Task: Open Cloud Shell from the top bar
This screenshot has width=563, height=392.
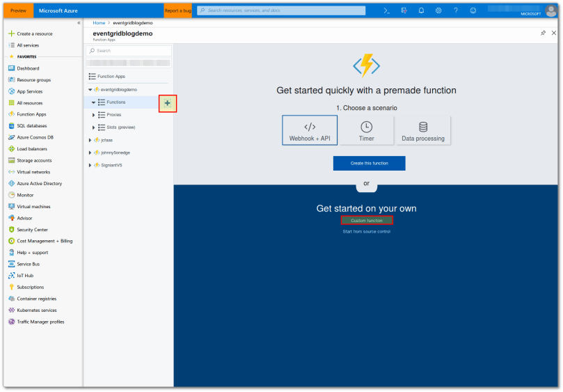Action: (387, 10)
